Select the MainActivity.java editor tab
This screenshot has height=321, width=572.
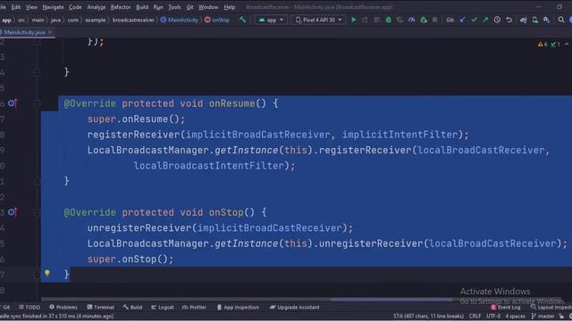coord(24,32)
